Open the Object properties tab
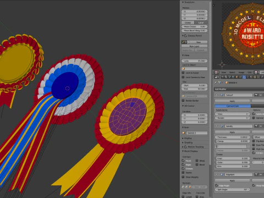Viewport: 264px width, 198px height. [237, 77]
